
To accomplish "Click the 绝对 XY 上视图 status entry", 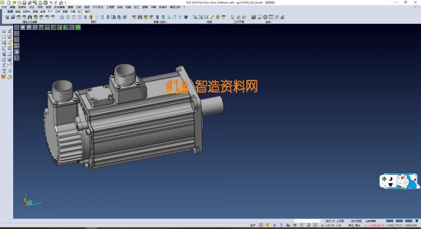I will click(335, 221).
